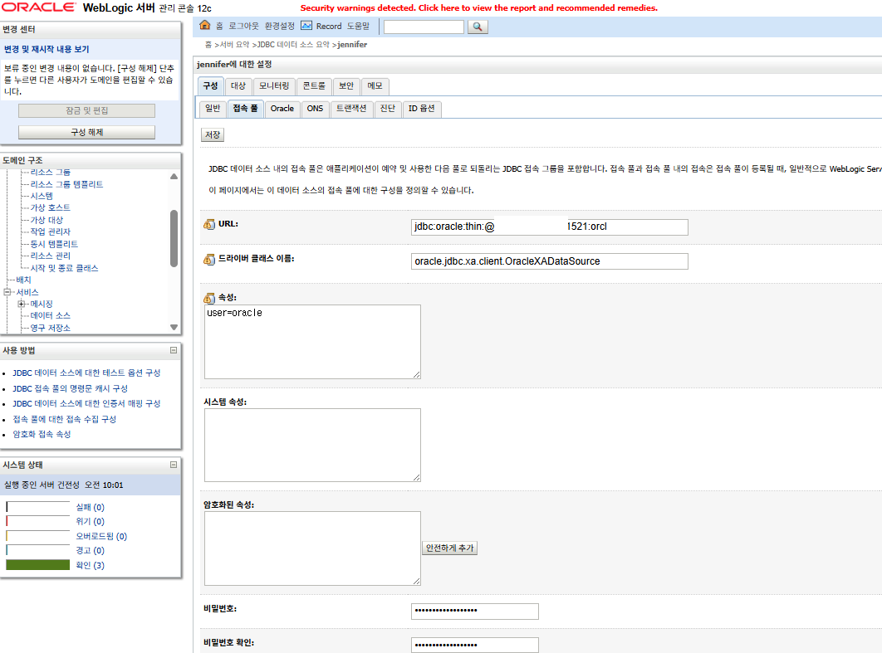Image resolution: width=882 pixels, height=653 pixels.
Task: Collapse the 서비스 tree node
Action: click(7, 292)
